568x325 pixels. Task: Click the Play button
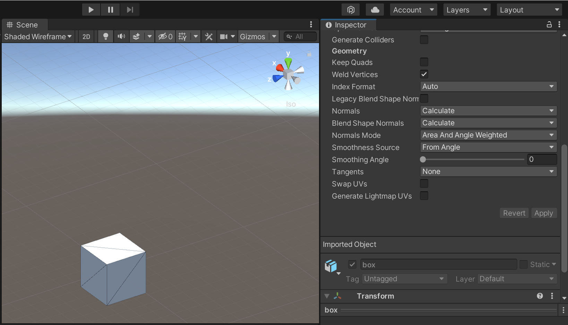pyautogui.click(x=91, y=9)
